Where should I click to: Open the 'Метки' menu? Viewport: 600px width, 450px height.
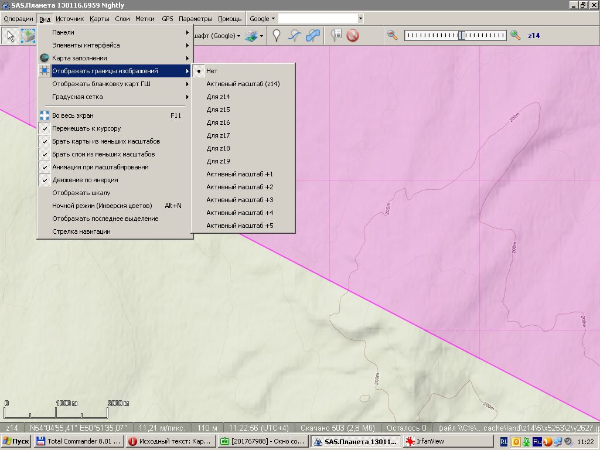(145, 19)
